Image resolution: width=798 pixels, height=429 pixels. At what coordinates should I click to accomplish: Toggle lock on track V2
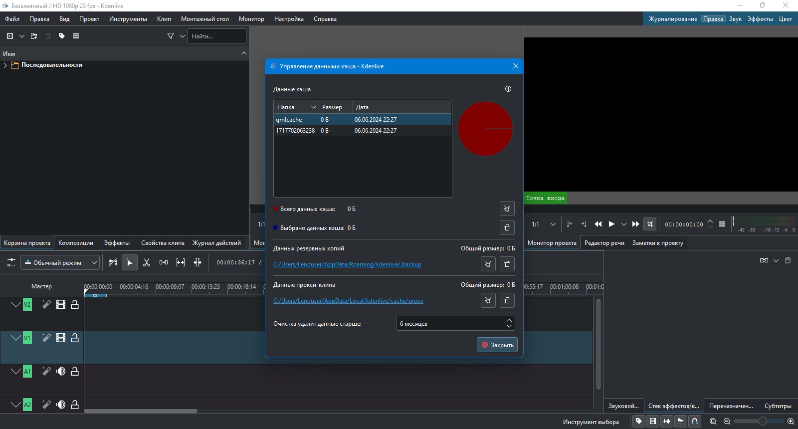(75, 304)
